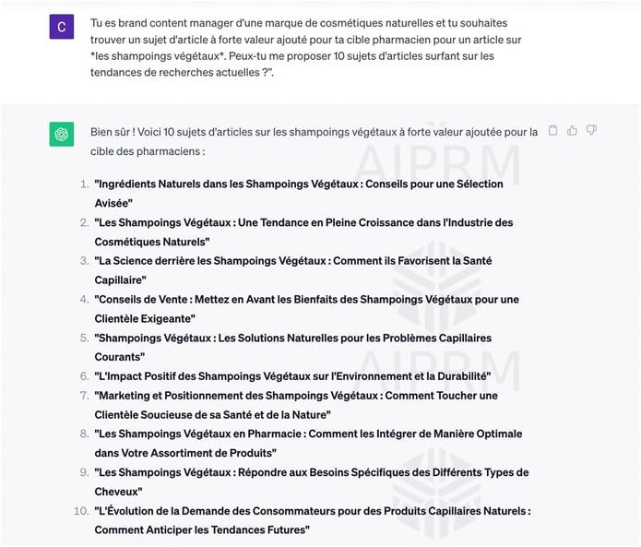Click the purple user avatar 'C'
The image size is (641, 547).
(x=62, y=27)
